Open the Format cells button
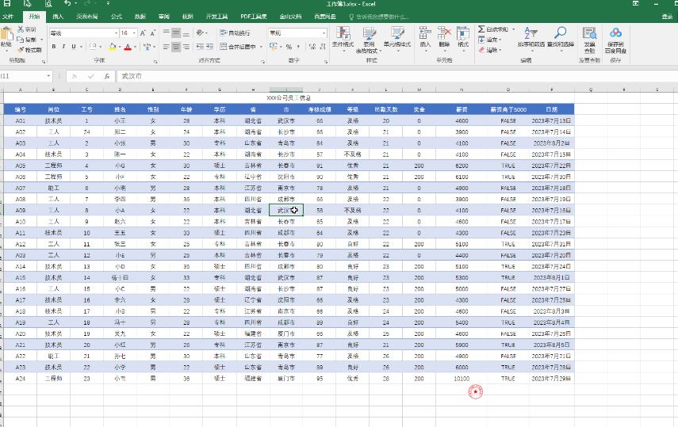678x427 pixels. (x=462, y=38)
